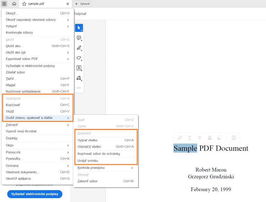The image size is (266, 202).
Task: Expand the Ochrana submenu
Action: tap(37, 166)
